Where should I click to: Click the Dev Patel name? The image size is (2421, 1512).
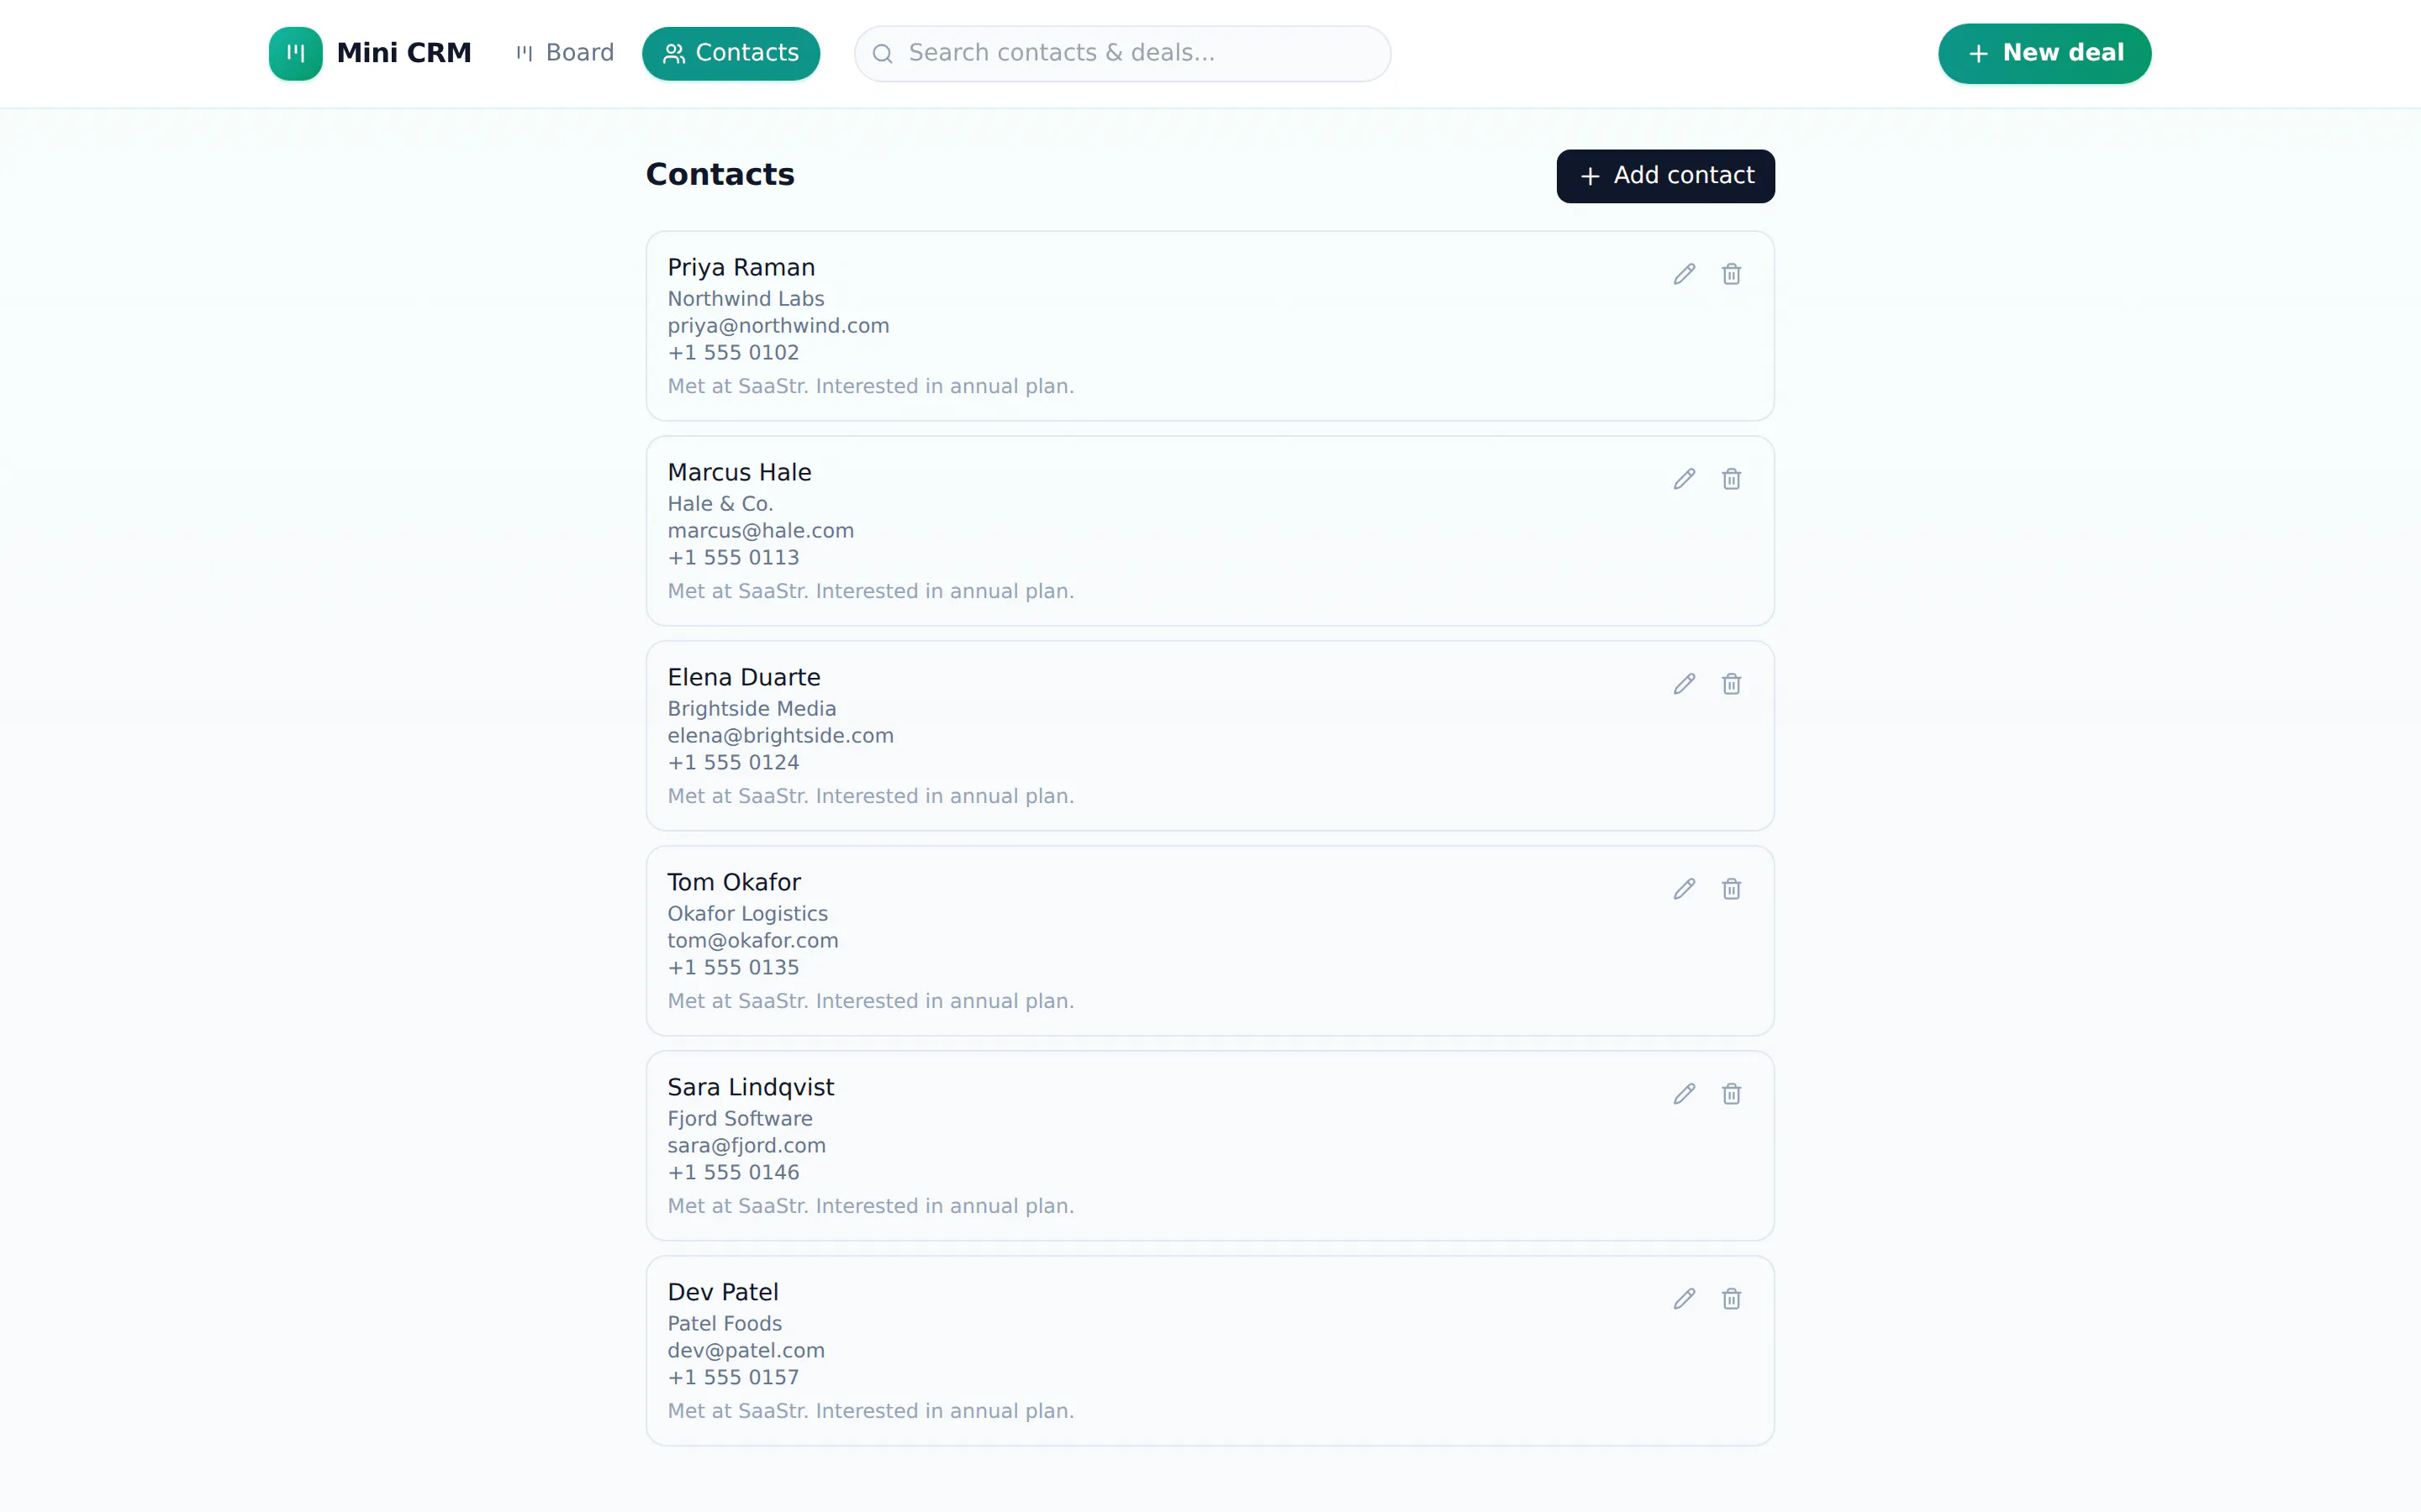722,1292
